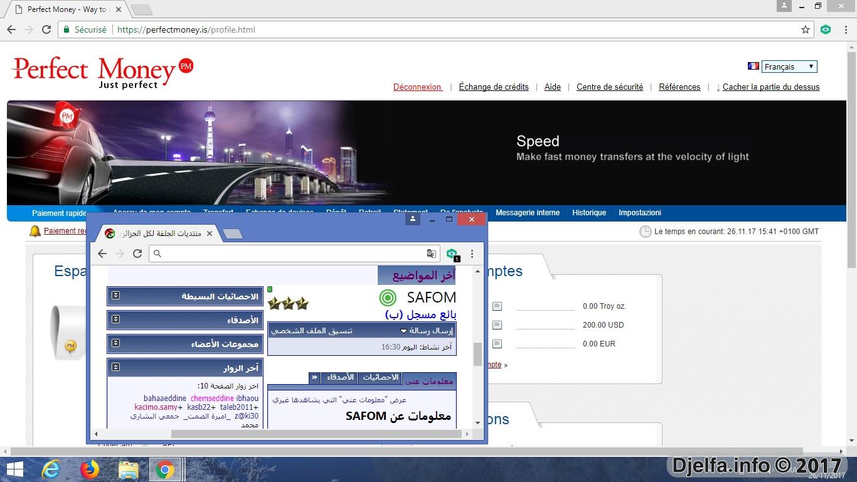
Task: Open Messagerie interne menu
Action: [x=528, y=213]
